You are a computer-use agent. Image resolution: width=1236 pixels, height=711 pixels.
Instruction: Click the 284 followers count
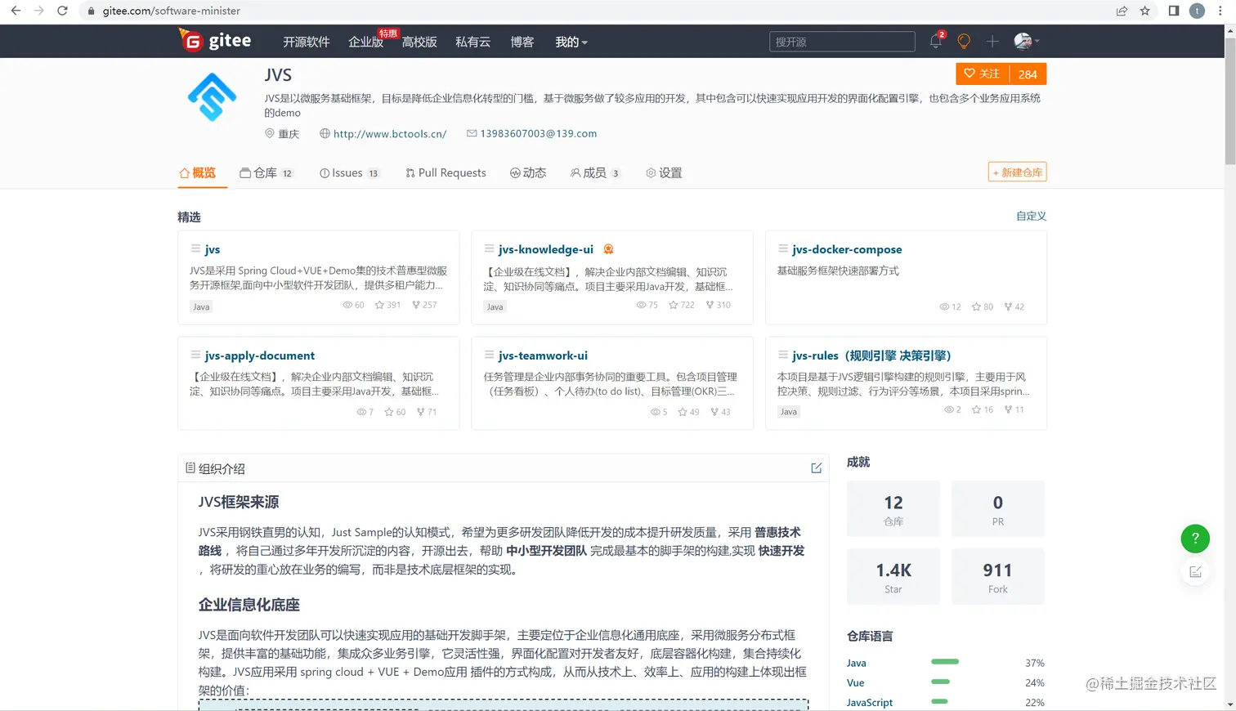1028,74
